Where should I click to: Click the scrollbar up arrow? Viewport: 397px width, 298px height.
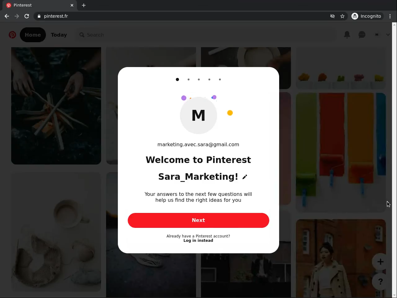click(x=395, y=25)
